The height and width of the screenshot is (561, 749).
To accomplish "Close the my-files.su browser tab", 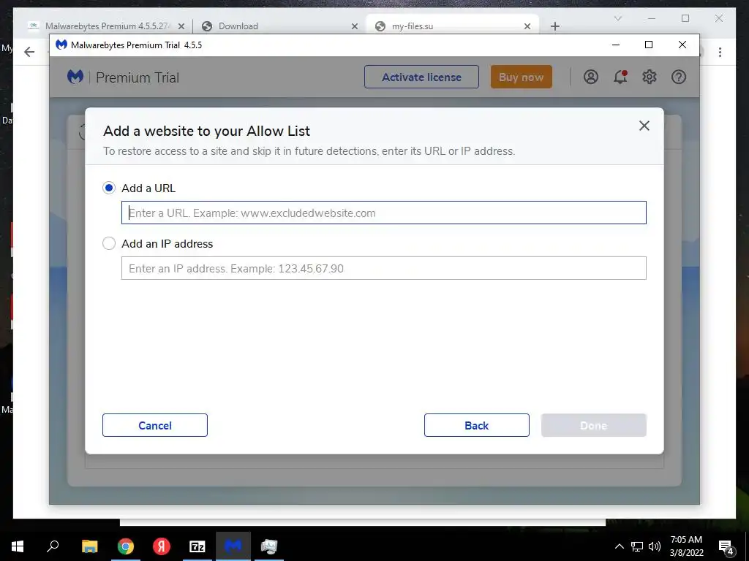I will (x=527, y=26).
